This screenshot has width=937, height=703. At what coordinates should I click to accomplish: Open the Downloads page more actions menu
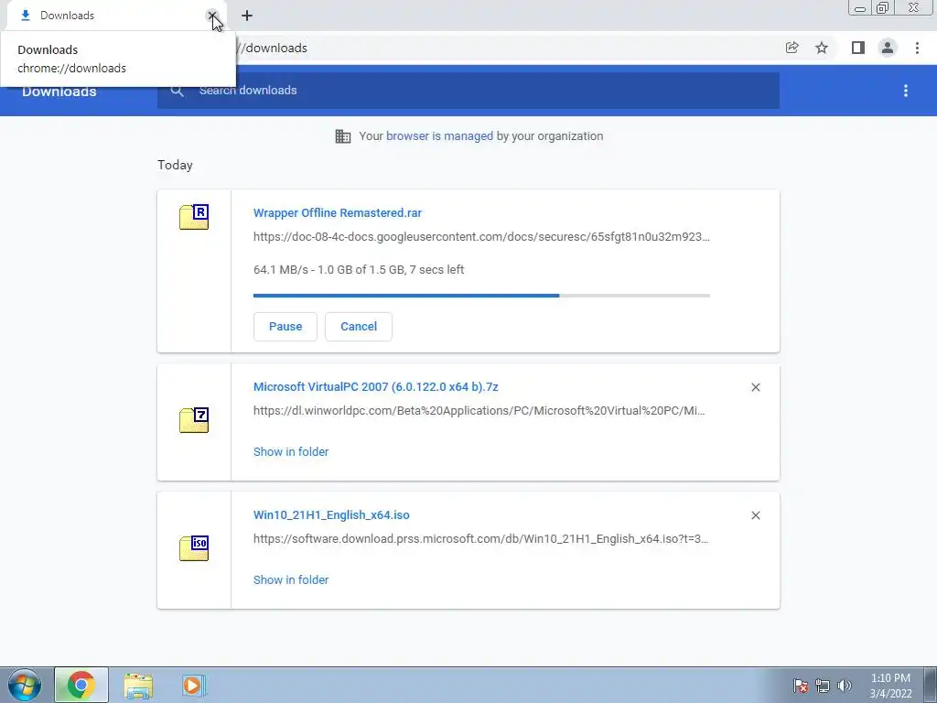point(905,91)
